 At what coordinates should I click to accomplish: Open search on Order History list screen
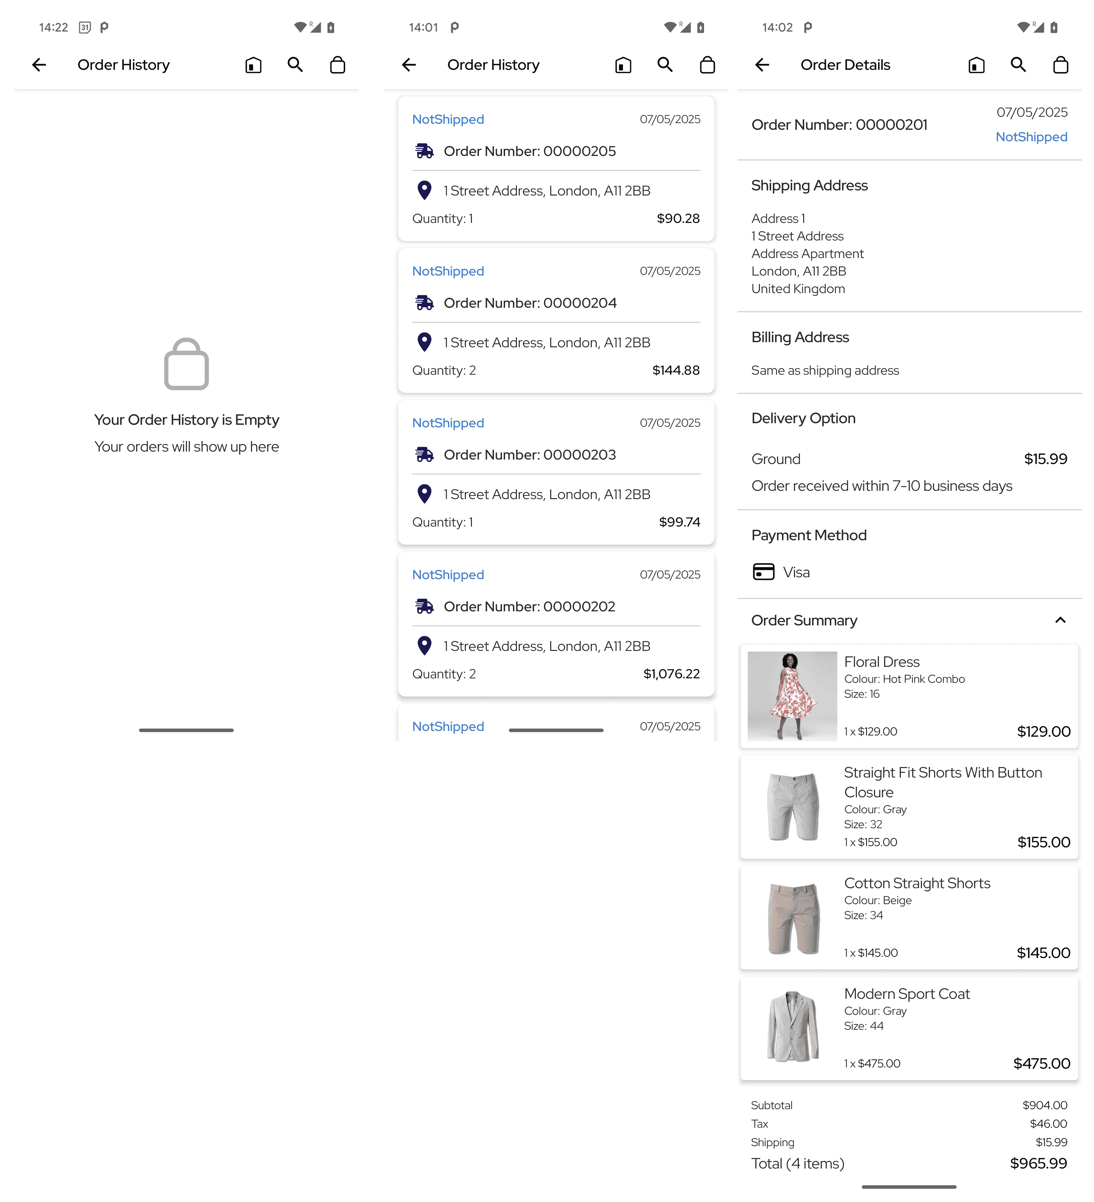665,64
